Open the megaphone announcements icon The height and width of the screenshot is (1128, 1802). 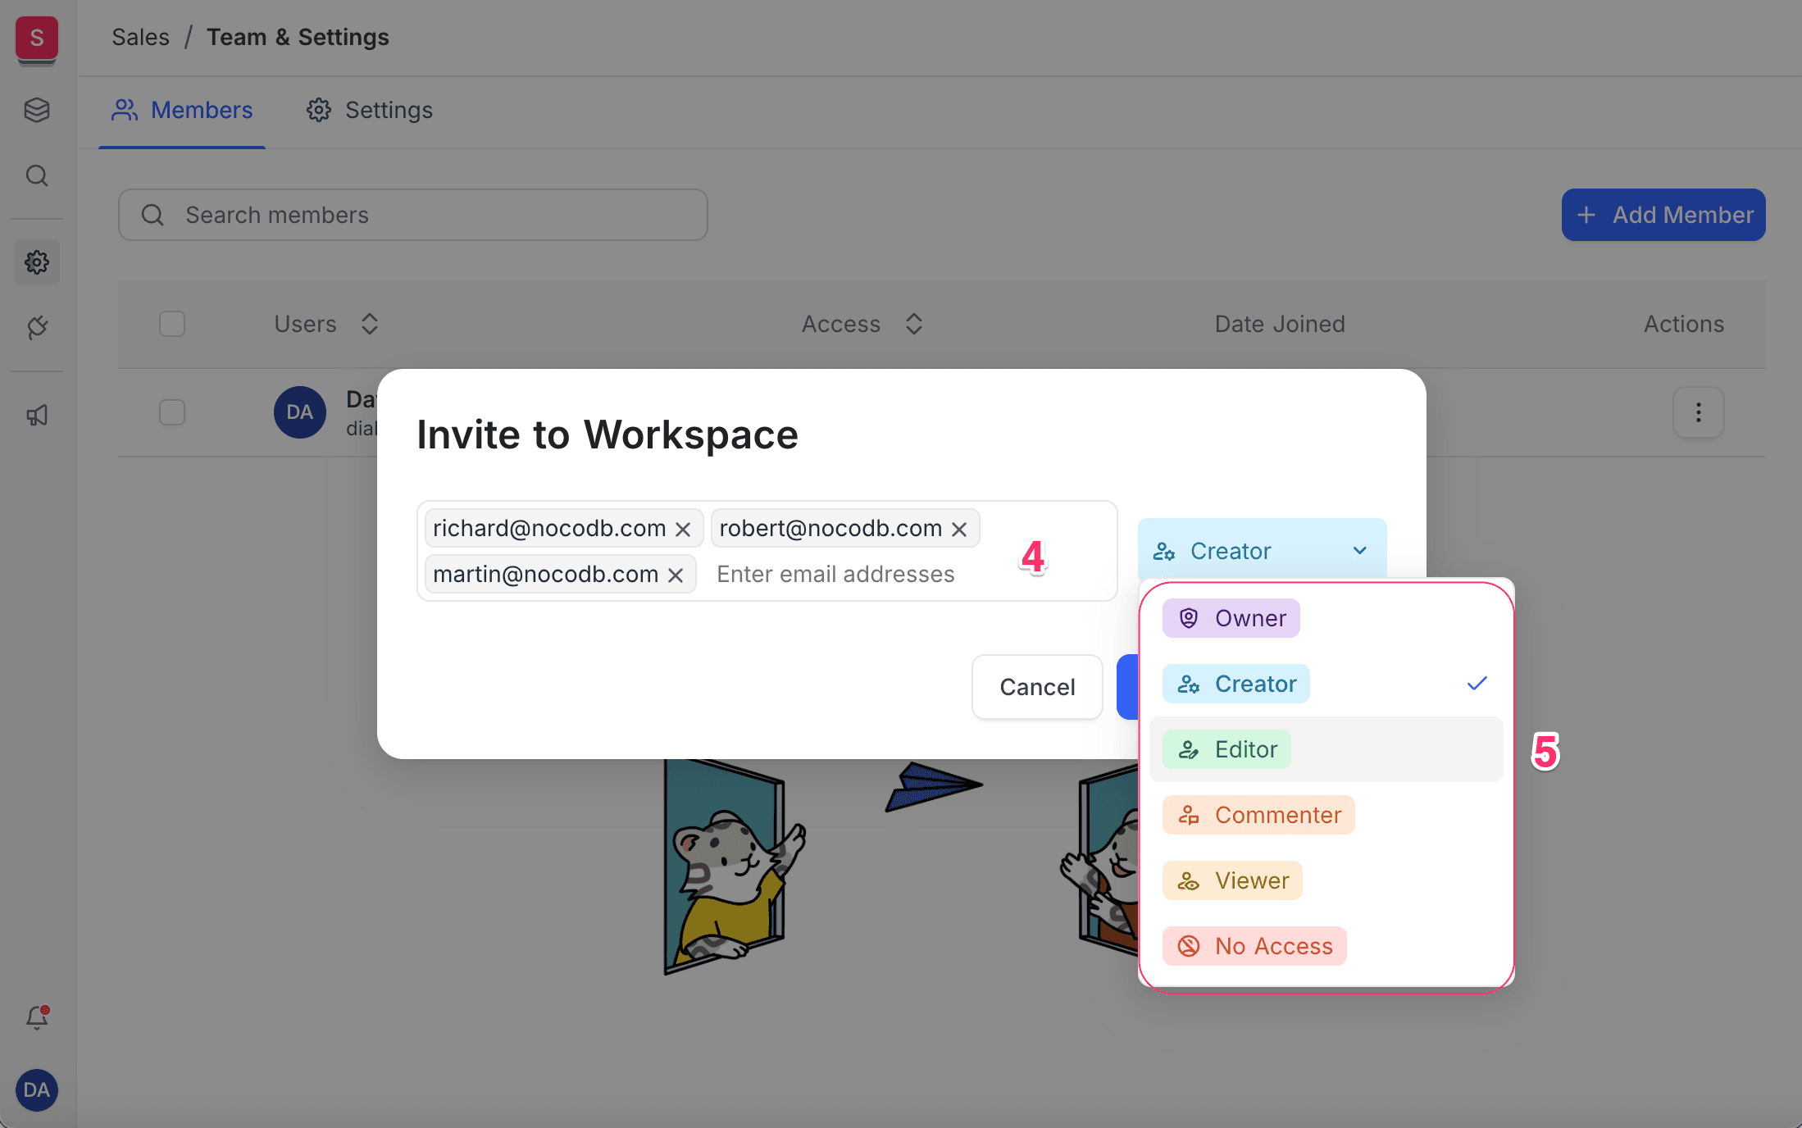[x=36, y=416]
